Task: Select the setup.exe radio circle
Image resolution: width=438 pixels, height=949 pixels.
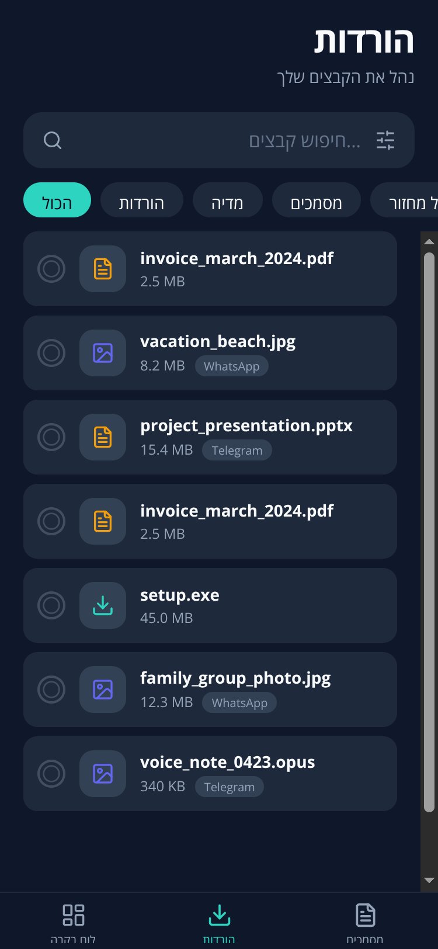Action: pyautogui.click(x=51, y=605)
